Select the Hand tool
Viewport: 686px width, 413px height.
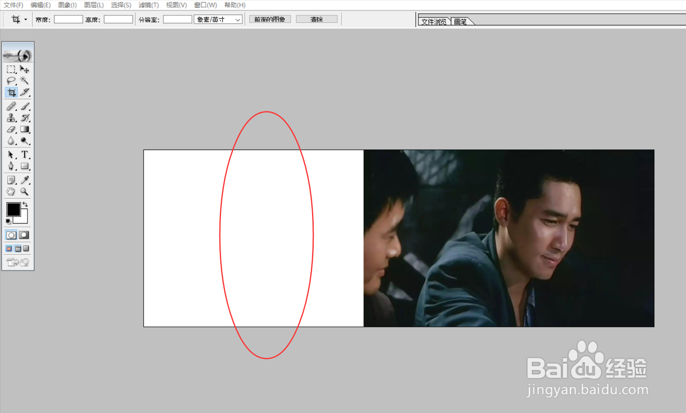[x=11, y=192]
